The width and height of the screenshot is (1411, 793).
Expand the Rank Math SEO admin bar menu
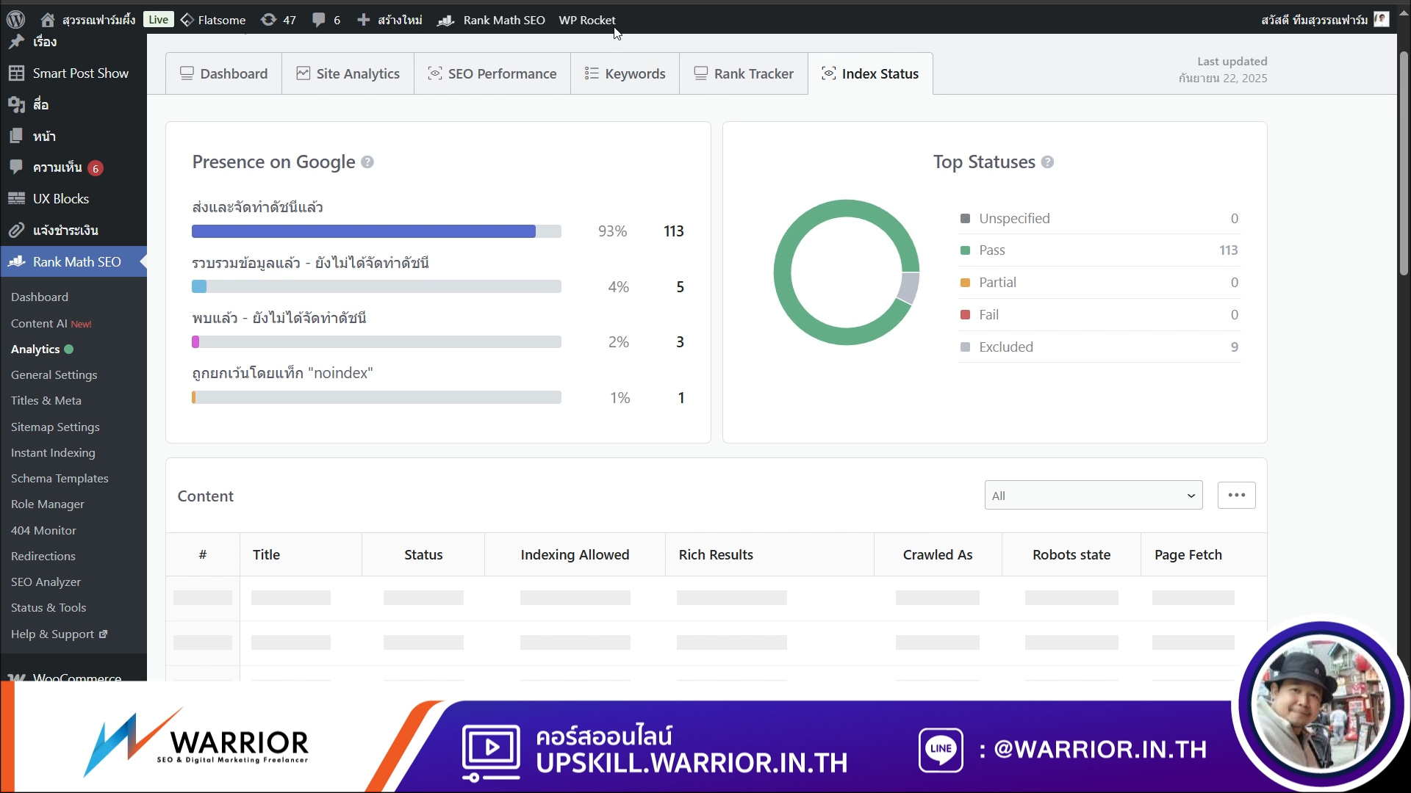pyautogui.click(x=503, y=20)
